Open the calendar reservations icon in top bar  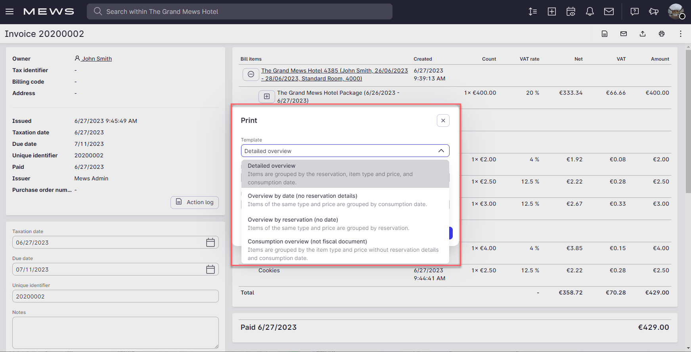pos(571,11)
